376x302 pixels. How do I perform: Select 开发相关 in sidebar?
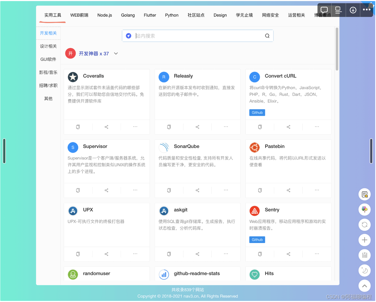(x=48, y=33)
